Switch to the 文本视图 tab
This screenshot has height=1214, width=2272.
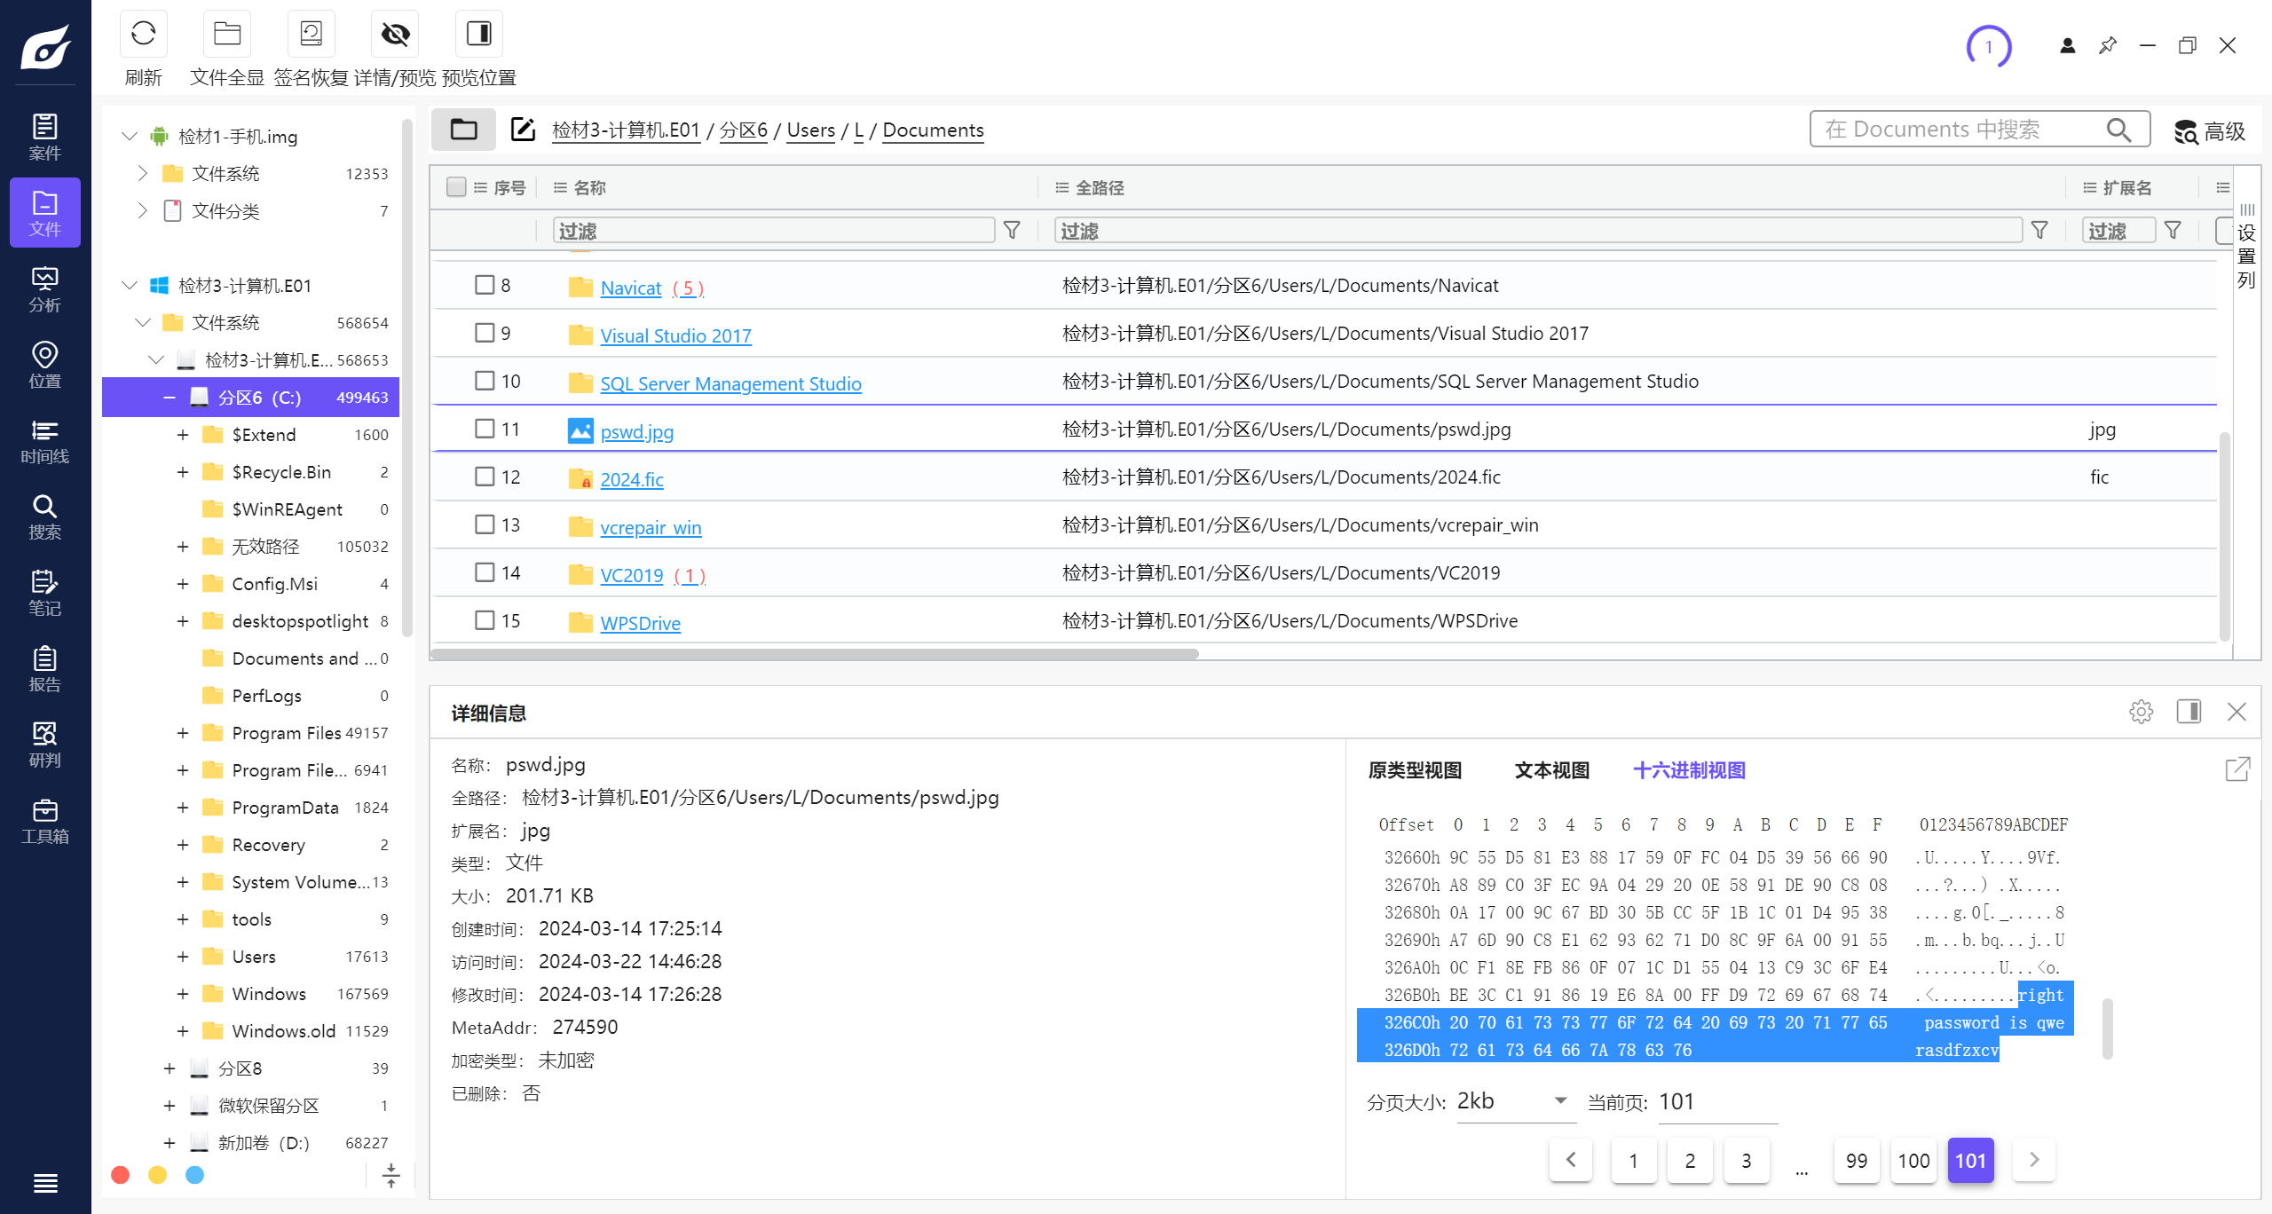(1551, 770)
